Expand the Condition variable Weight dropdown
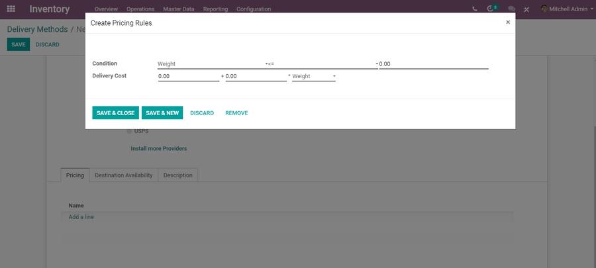Viewport: 596px width, 268px height. [211, 64]
